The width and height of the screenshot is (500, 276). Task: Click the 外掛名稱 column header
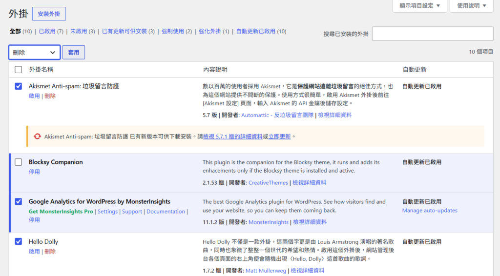pos(41,69)
